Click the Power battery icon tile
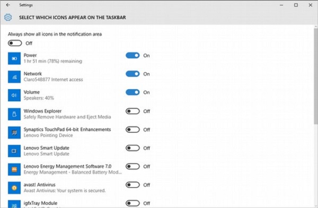 [14, 58]
